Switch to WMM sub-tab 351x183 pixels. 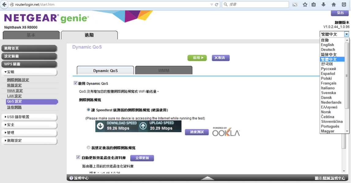164,70
